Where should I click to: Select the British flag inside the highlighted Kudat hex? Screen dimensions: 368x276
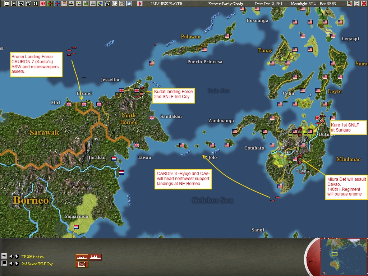(137, 90)
